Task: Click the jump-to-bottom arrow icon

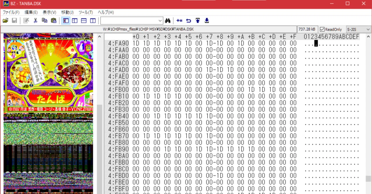Action: (207, 21)
